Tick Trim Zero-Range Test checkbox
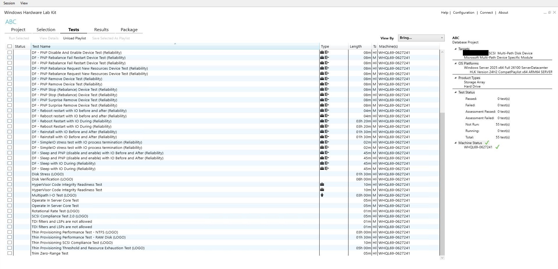Viewport: 558px width, 269px height. pyautogui.click(x=10, y=253)
